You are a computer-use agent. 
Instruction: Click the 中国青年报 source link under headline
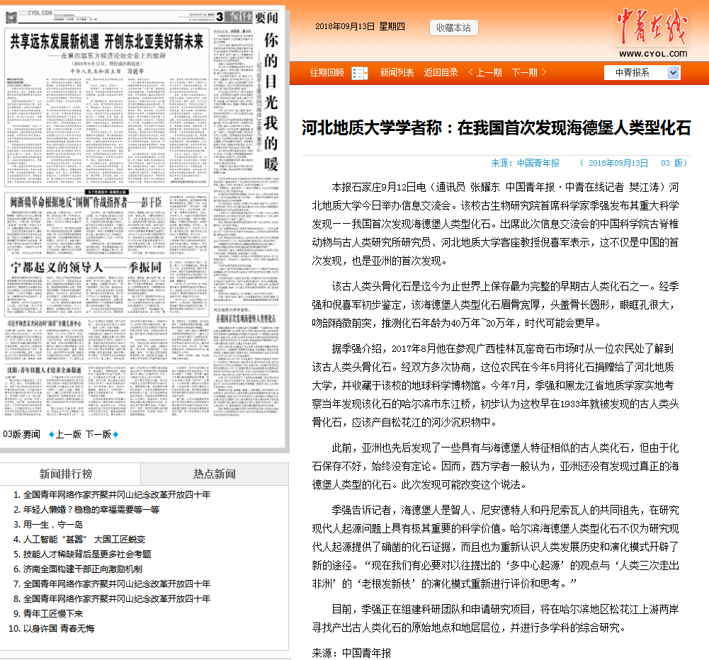click(538, 163)
